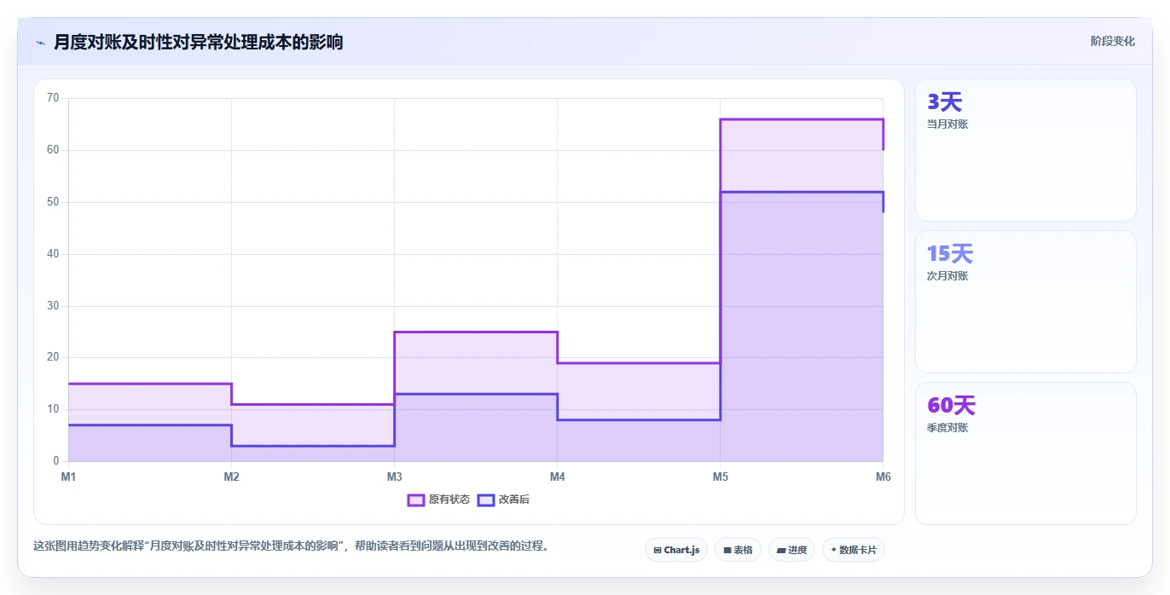Screen dimensions: 1170x595
Task: Click the 数据卡片 tag pill
Action: [853, 550]
